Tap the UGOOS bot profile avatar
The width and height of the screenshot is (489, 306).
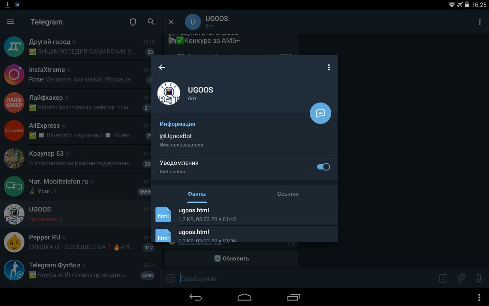169,93
